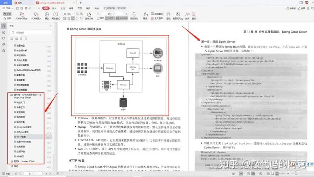Switch to the 首页 home tab
Screen dimensions: 314x177
coord(6,3)
